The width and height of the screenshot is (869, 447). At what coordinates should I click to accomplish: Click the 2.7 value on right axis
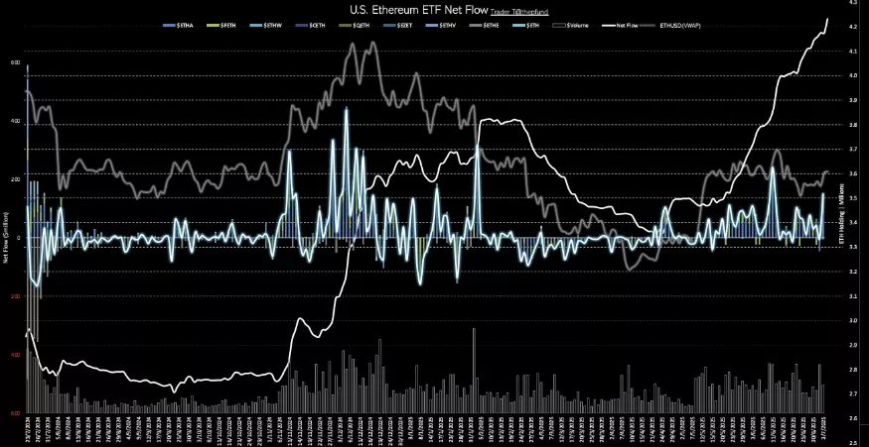pos(853,393)
